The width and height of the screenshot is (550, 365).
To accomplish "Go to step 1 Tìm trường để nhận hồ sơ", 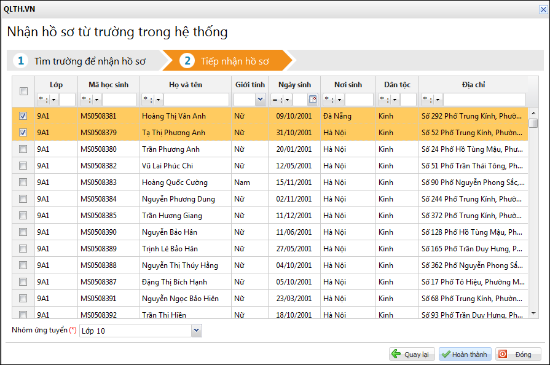I will click(83, 61).
